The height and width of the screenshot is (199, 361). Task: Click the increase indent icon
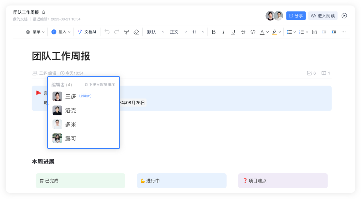(x=334, y=32)
